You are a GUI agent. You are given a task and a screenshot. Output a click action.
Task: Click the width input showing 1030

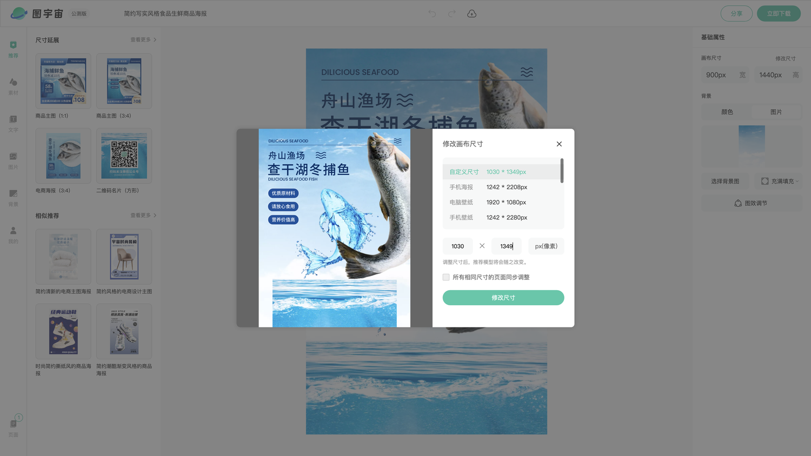tap(457, 246)
